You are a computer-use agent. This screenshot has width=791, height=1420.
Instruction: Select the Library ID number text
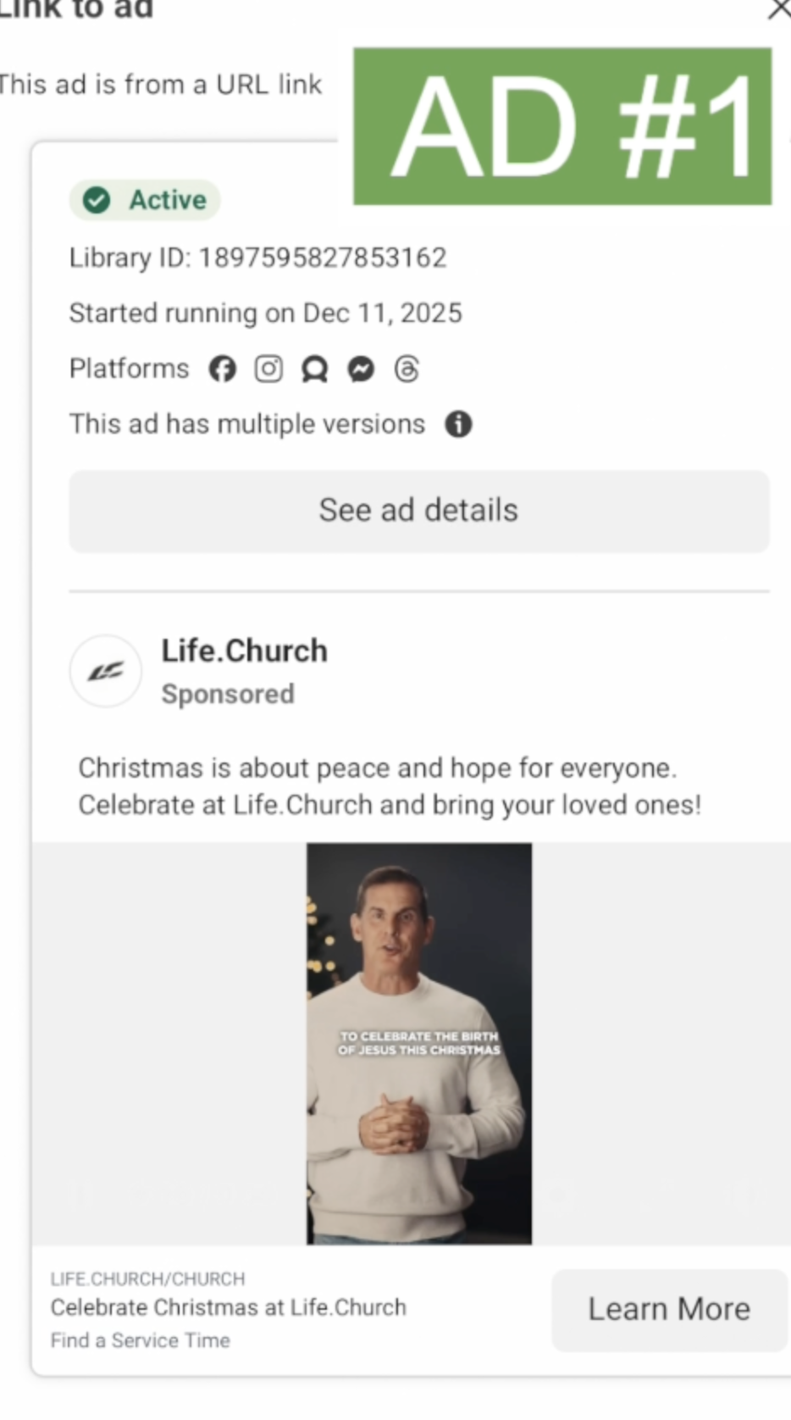coord(323,258)
